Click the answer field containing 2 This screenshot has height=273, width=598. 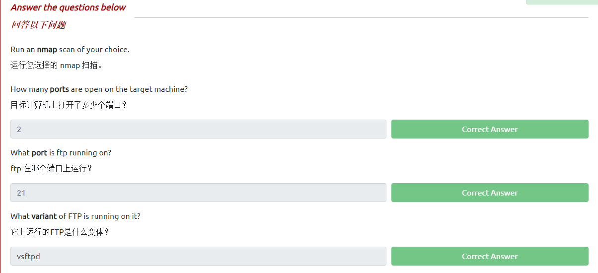[x=198, y=129]
